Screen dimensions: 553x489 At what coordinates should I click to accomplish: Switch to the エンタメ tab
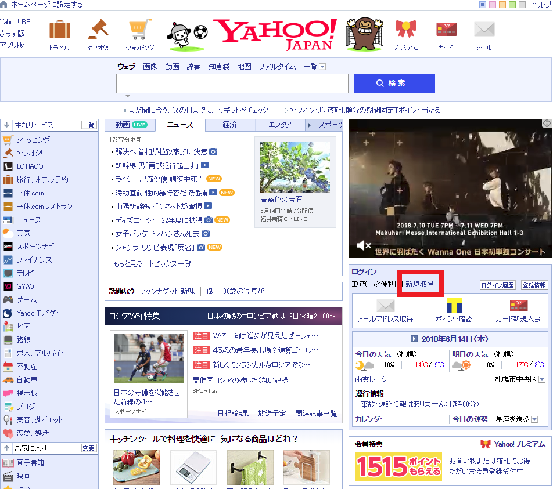280,125
